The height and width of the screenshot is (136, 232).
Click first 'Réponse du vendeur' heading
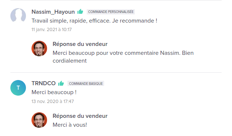point(80,44)
